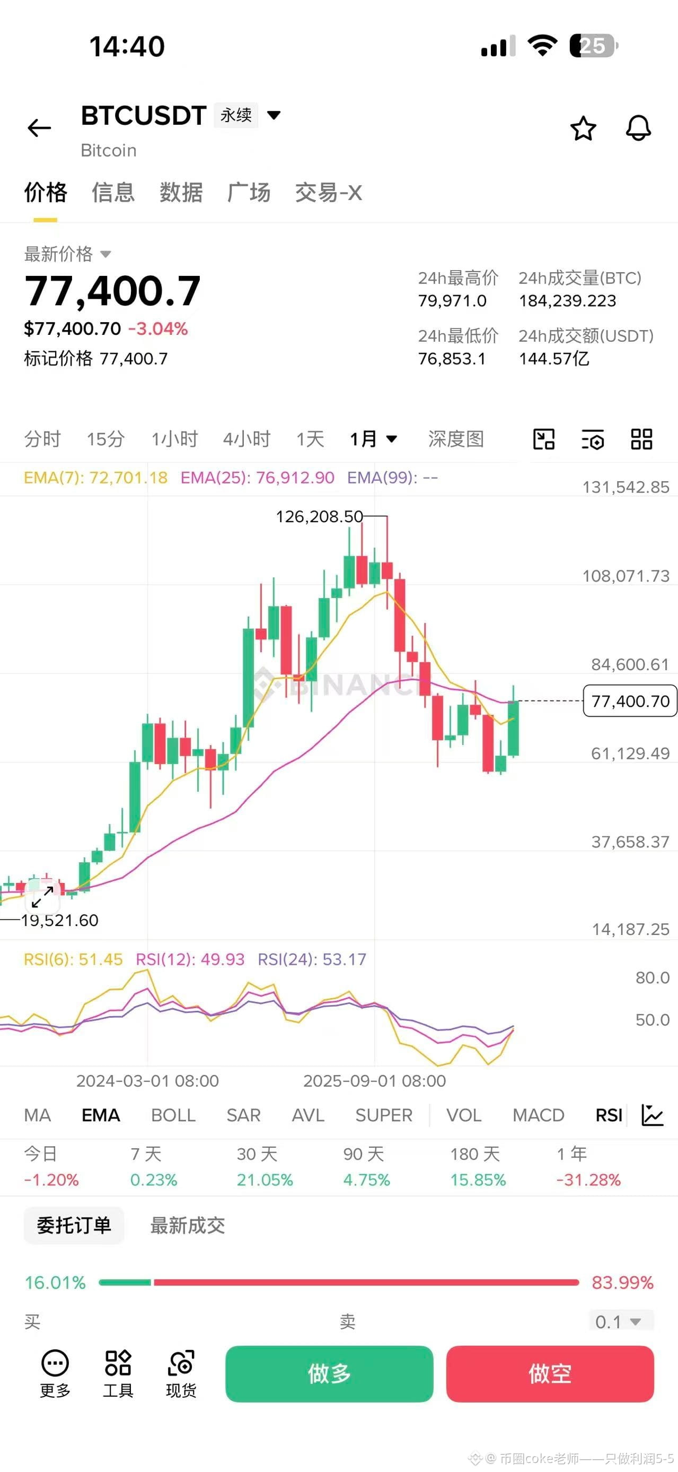This screenshot has width=678, height=1472.
Task: Tap the Wi-Fi icon in status bar
Action: [x=542, y=45]
